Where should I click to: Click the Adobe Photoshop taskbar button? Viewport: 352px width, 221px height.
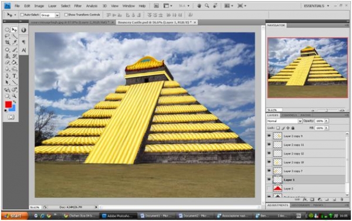pyautogui.click(x=119, y=216)
